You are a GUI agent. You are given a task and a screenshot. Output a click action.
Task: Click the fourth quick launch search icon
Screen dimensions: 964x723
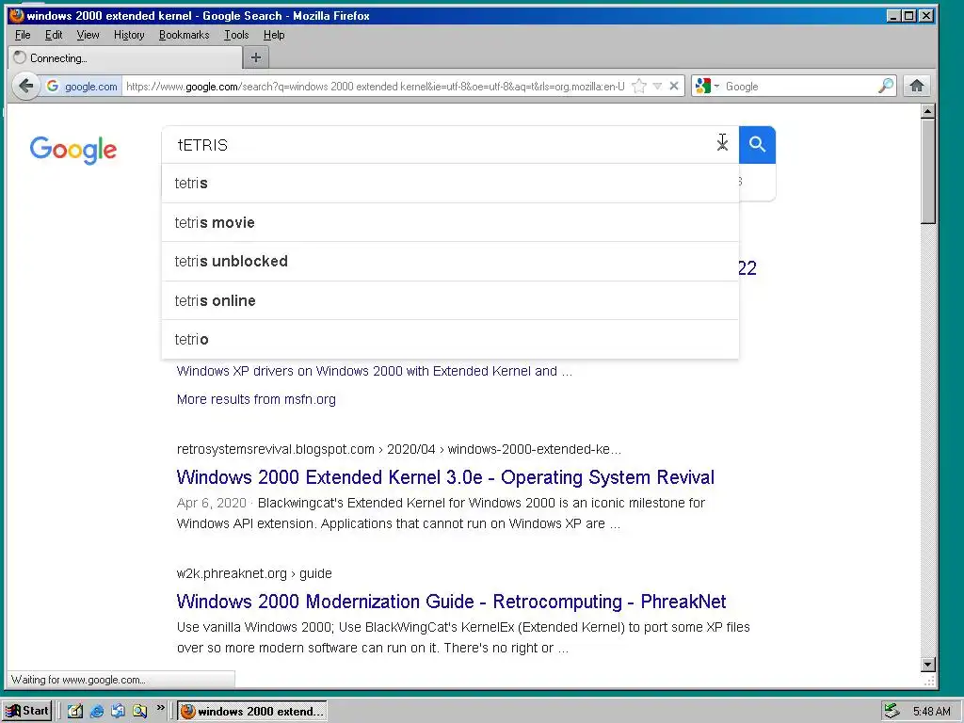(x=139, y=711)
